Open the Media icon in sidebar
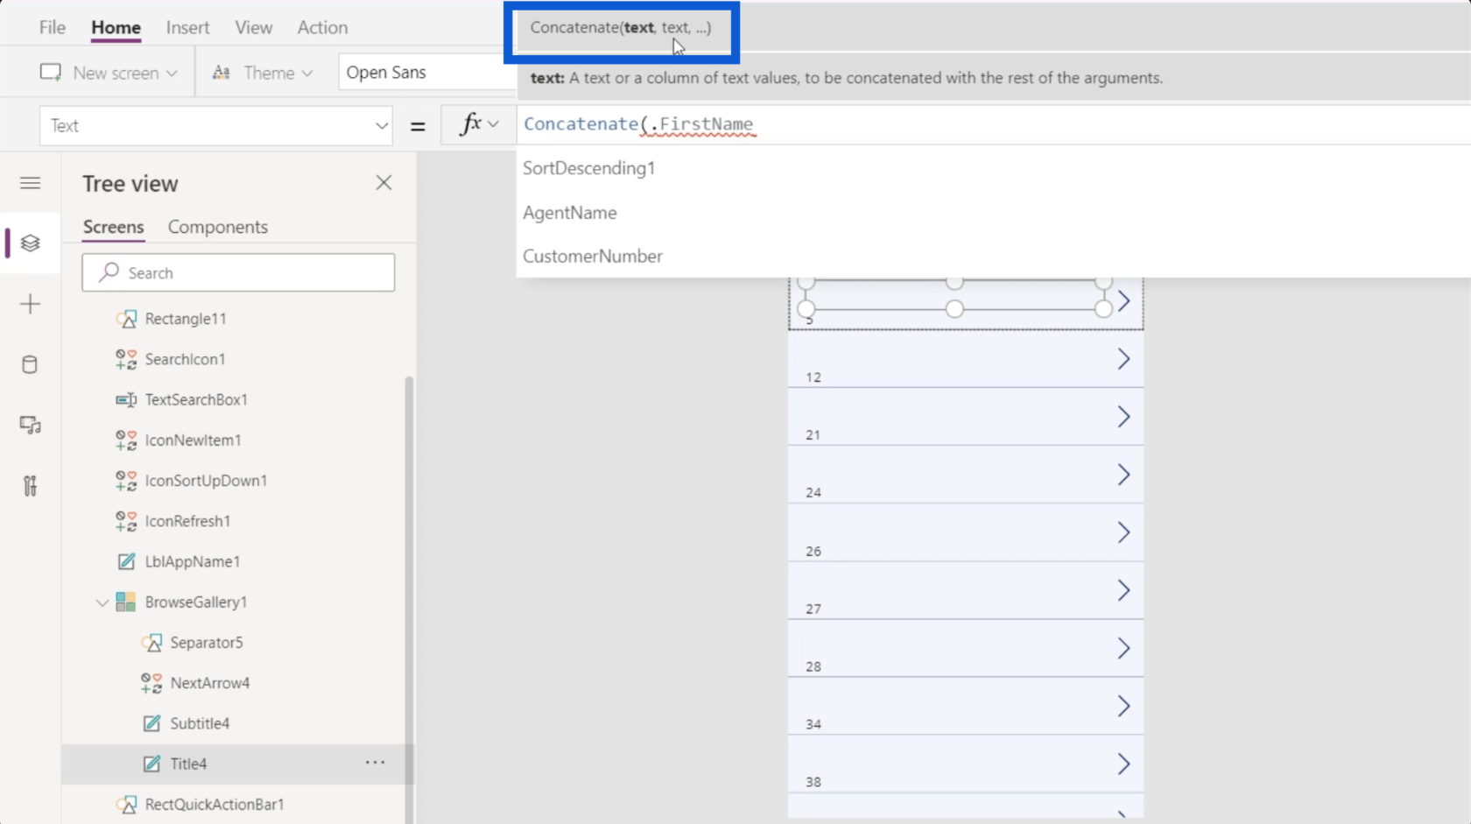 [x=30, y=426]
